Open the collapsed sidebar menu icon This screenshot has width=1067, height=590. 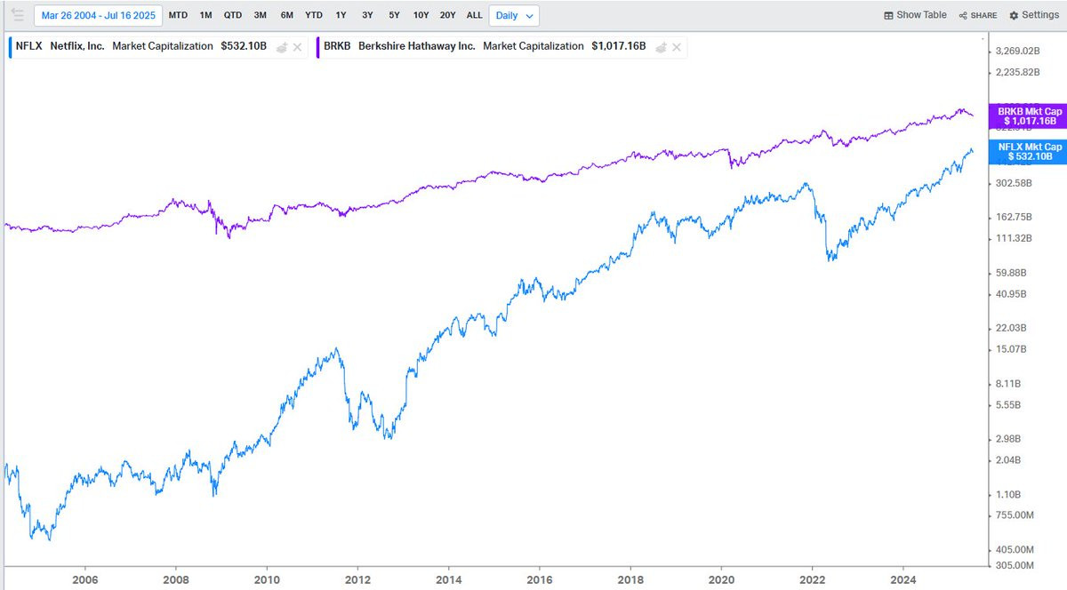coord(18,15)
